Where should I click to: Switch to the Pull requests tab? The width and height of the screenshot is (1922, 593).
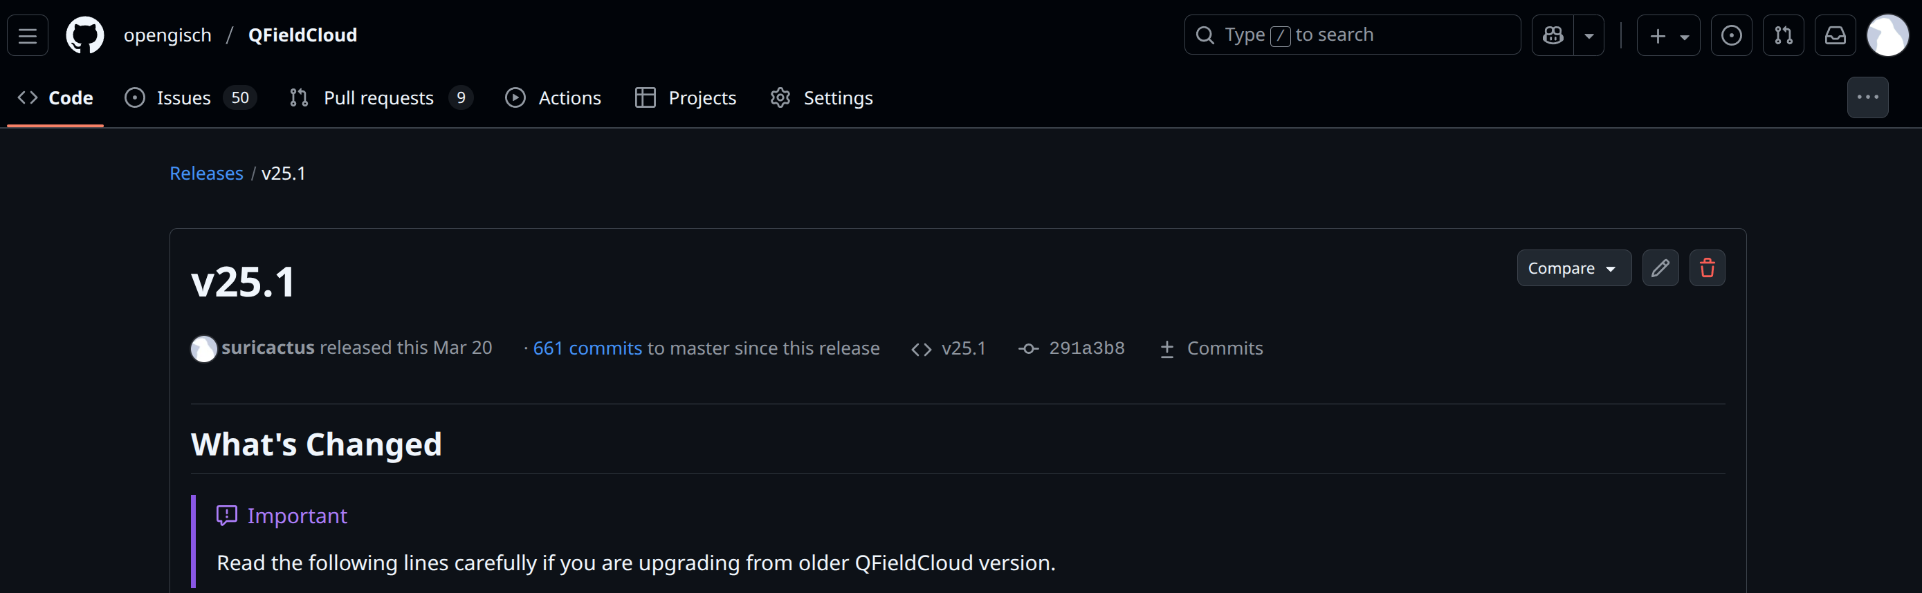(x=381, y=97)
